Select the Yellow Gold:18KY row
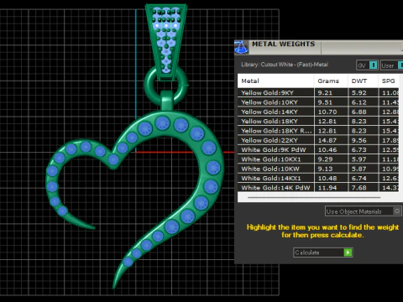 (x=318, y=121)
